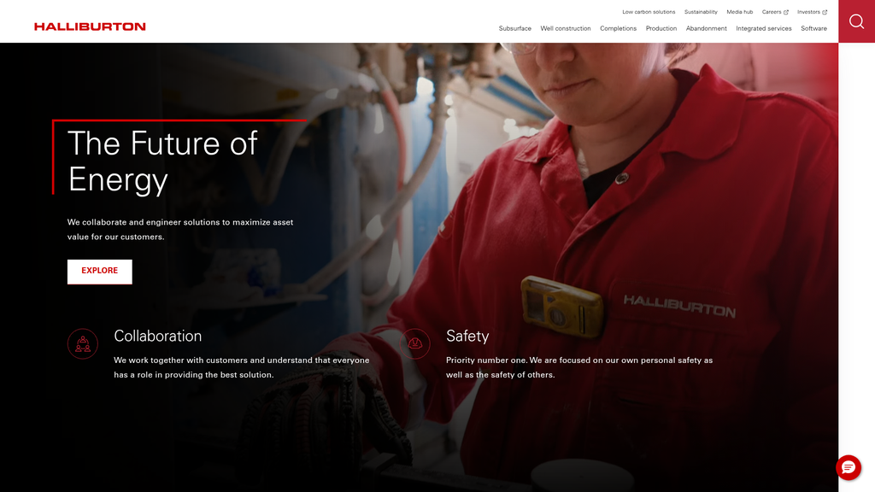Click the Safety hard hat icon

point(414,343)
